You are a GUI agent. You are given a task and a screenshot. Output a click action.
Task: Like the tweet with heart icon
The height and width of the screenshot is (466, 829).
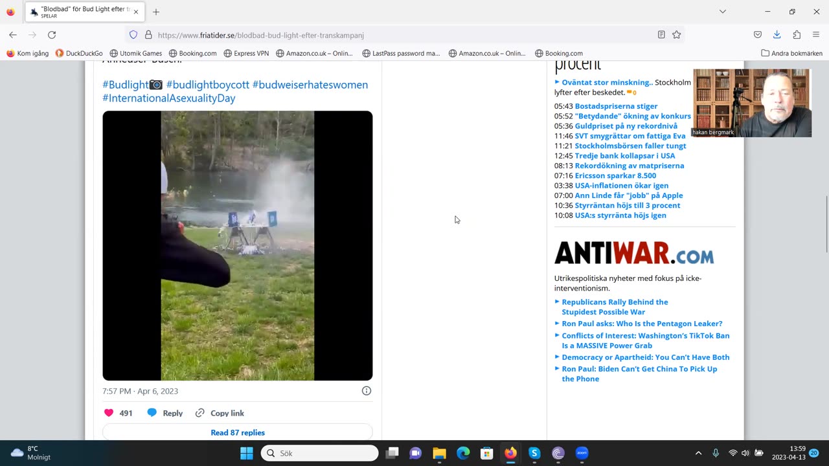pos(109,413)
